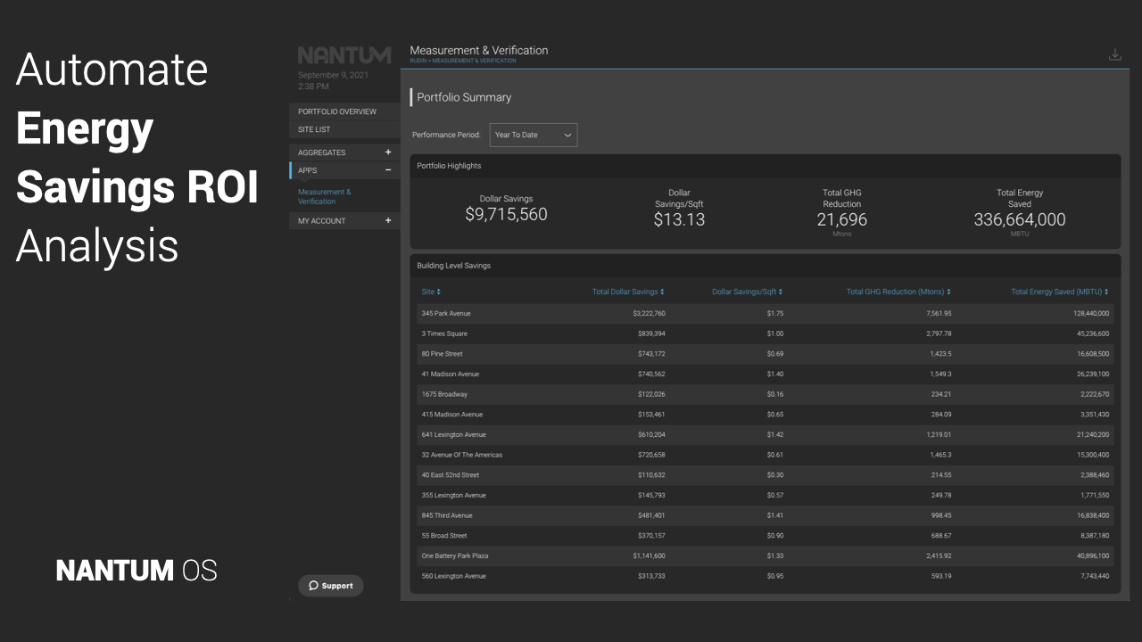Expand My Account section plus icon
The image size is (1142, 642).
pyautogui.click(x=388, y=220)
